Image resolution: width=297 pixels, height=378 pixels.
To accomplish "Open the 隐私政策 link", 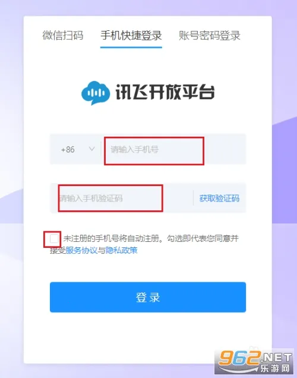I will tap(121, 250).
